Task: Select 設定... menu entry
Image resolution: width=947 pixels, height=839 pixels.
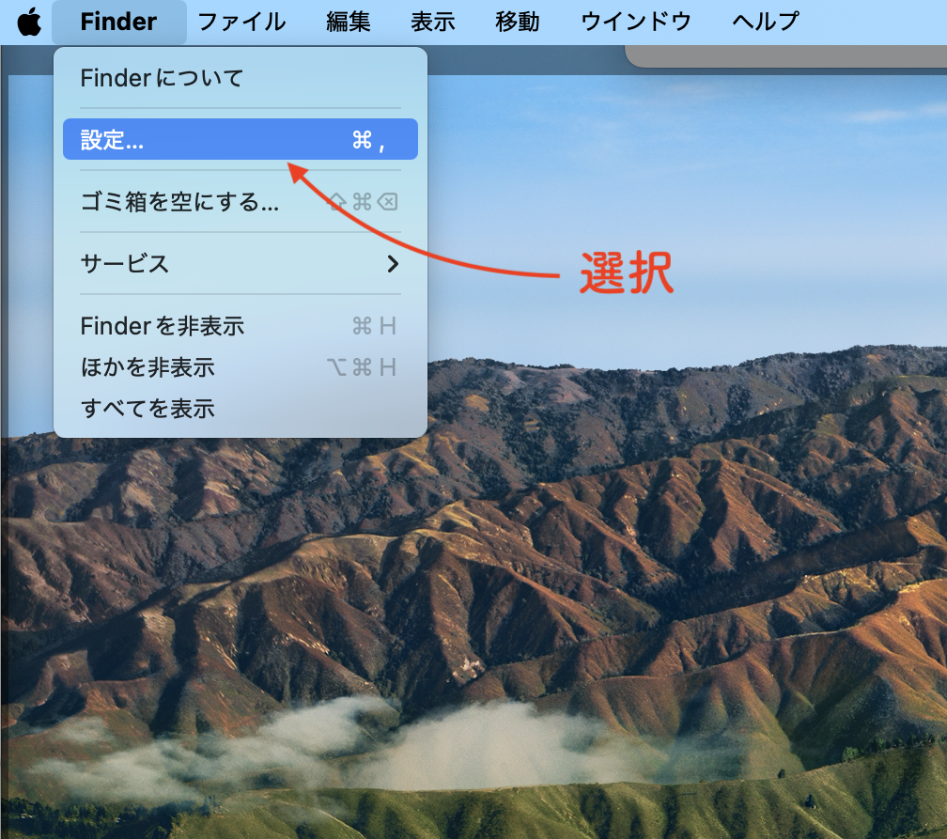Action: click(x=241, y=140)
